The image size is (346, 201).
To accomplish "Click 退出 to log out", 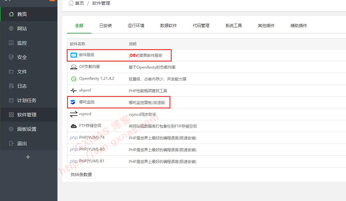I will 22,144.
